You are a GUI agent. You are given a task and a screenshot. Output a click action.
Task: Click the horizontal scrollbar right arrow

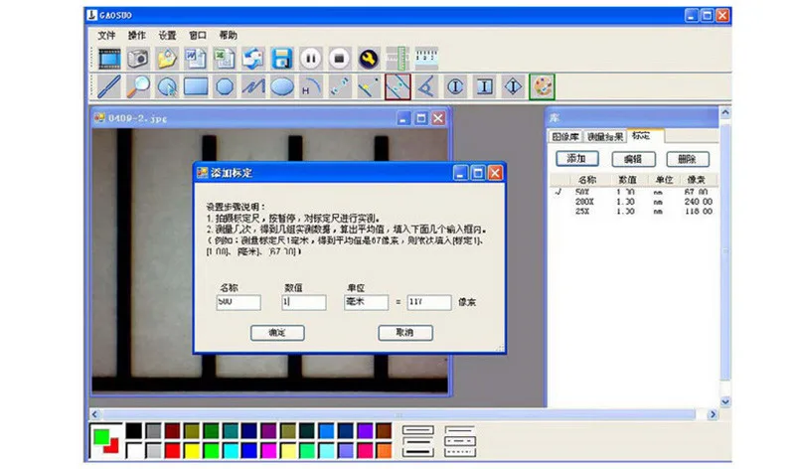(713, 414)
